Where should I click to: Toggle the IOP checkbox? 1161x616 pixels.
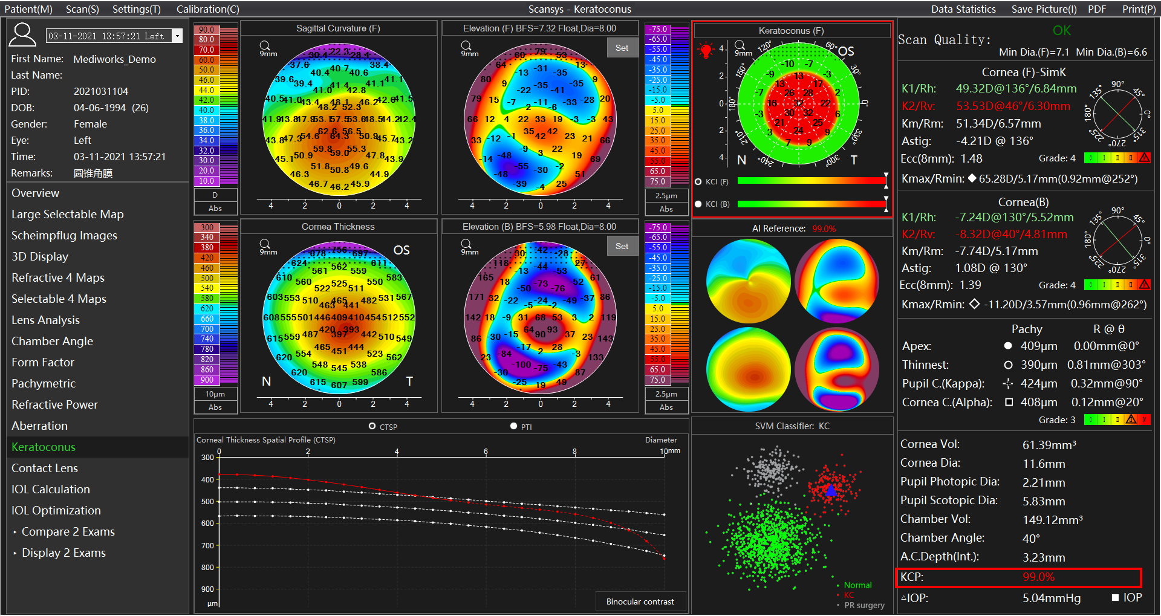[1115, 597]
